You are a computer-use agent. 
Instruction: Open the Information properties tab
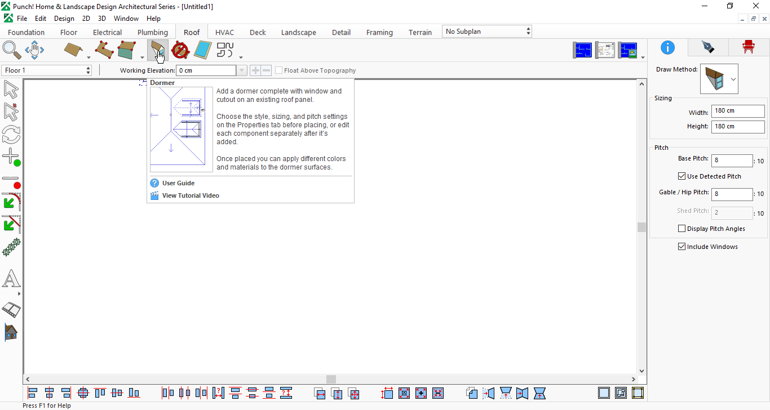pos(667,47)
